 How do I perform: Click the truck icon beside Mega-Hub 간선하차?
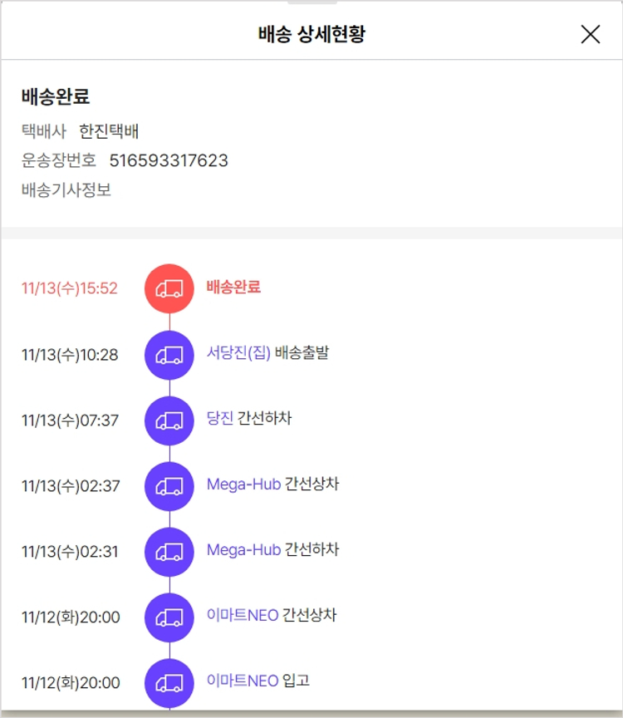point(169,552)
